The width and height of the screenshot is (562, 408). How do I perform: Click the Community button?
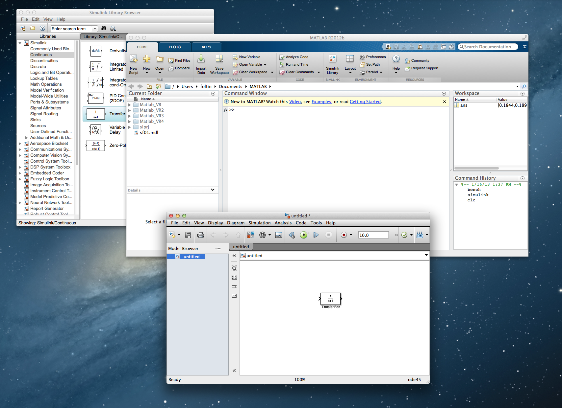tap(417, 61)
